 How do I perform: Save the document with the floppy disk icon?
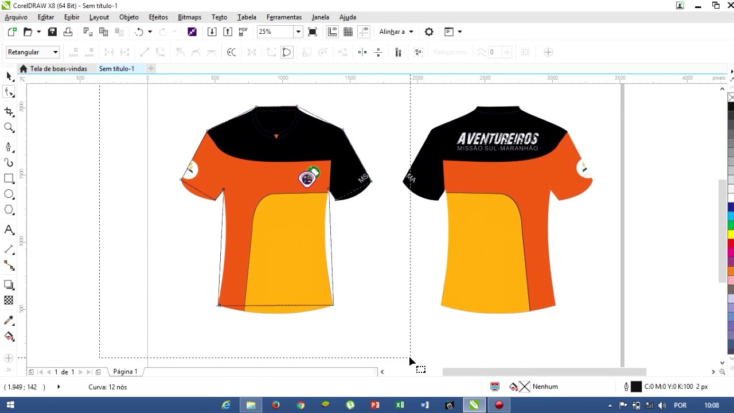pos(52,32)
